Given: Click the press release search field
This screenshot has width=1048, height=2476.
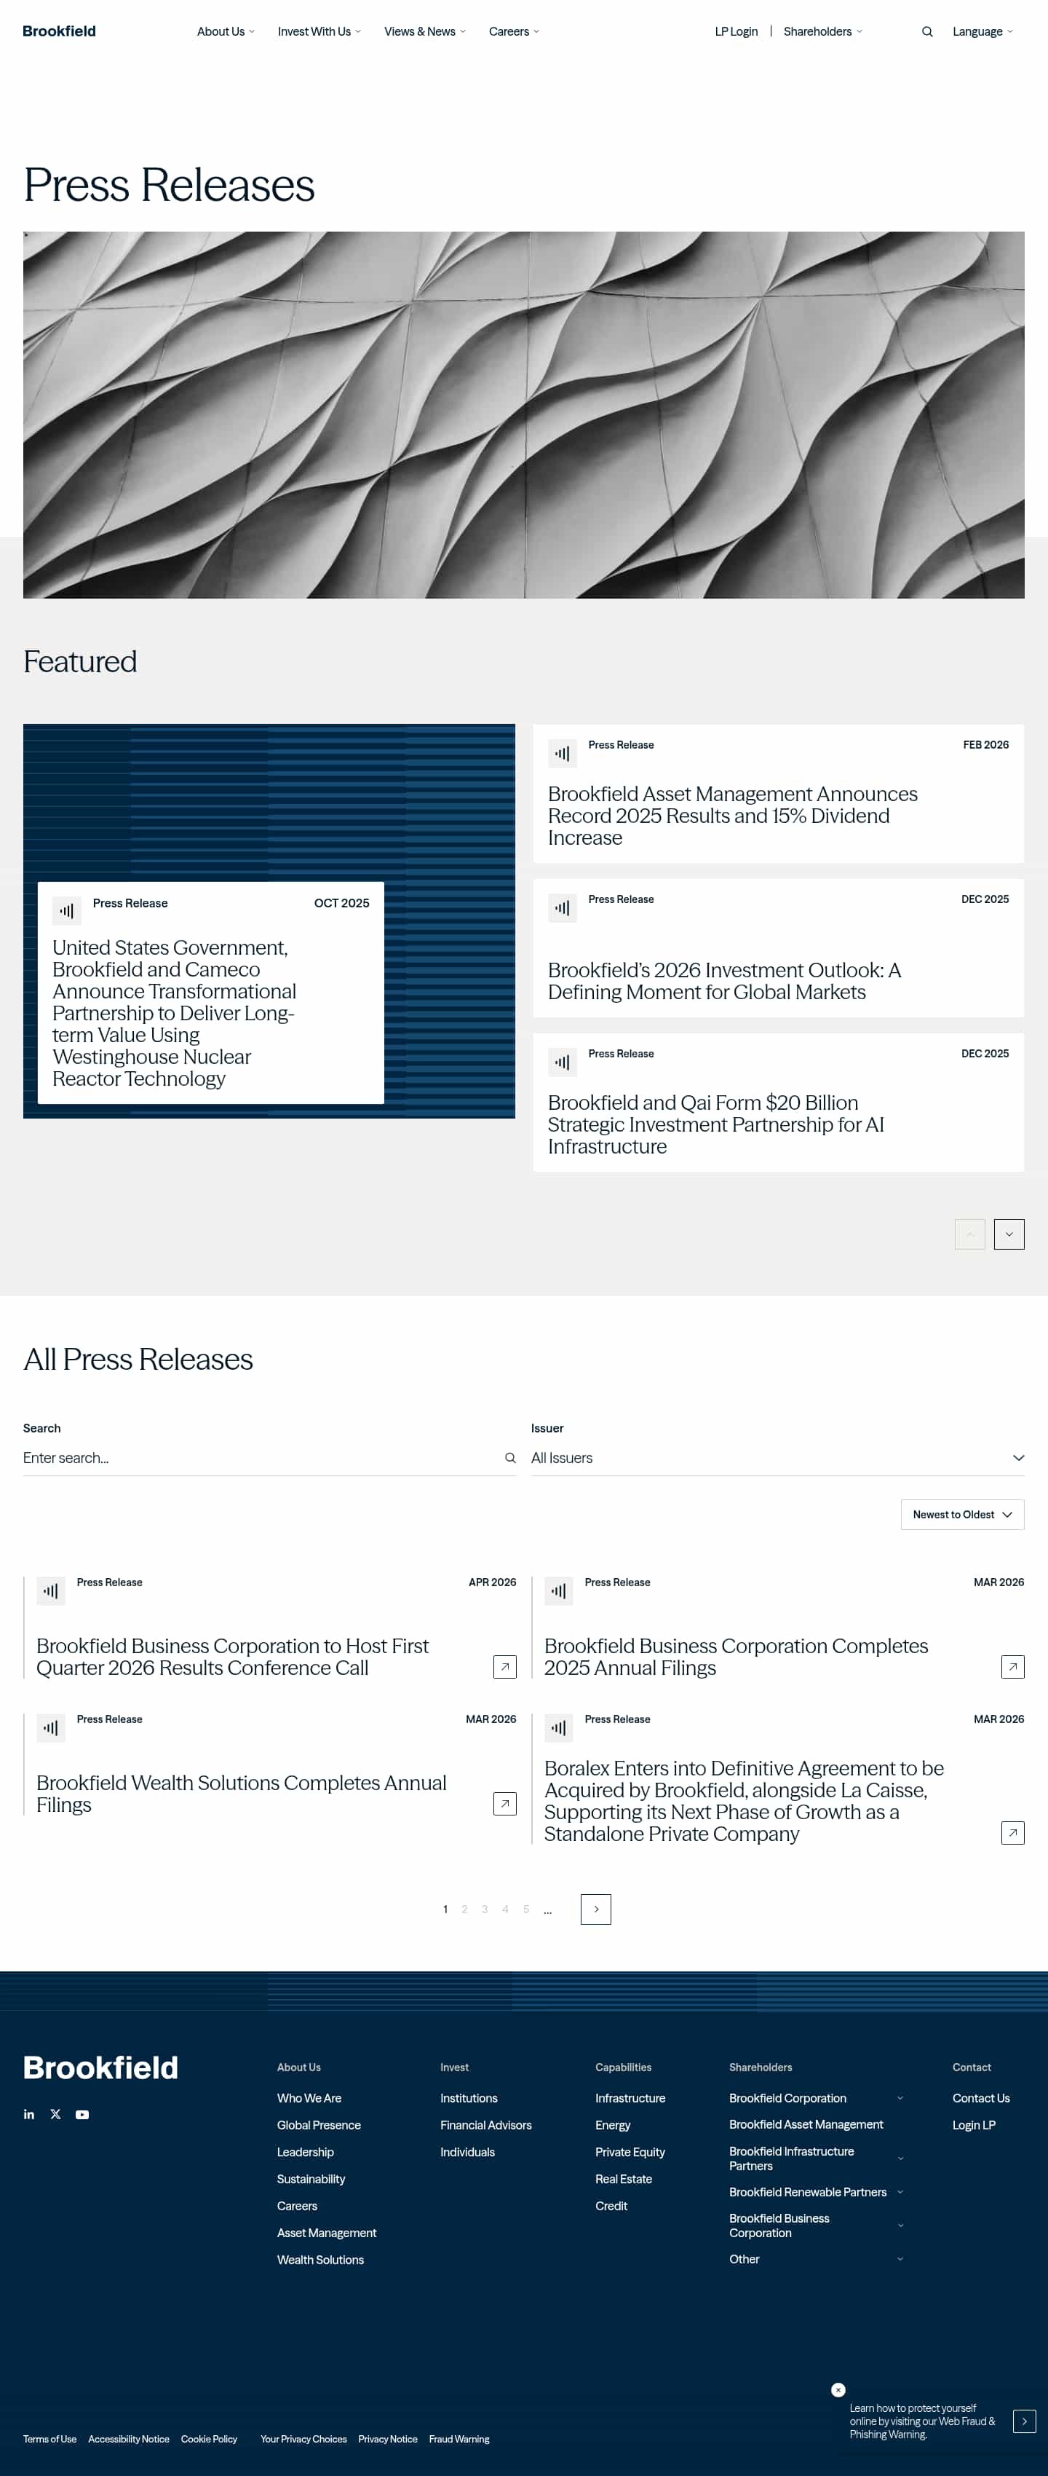Looking at the screenshot, I should (x=259, y=1457).
